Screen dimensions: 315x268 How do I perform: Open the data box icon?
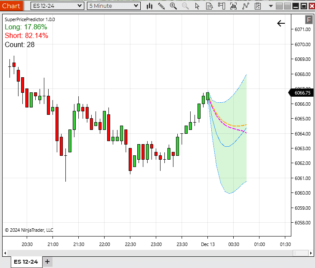coord(210,6)
